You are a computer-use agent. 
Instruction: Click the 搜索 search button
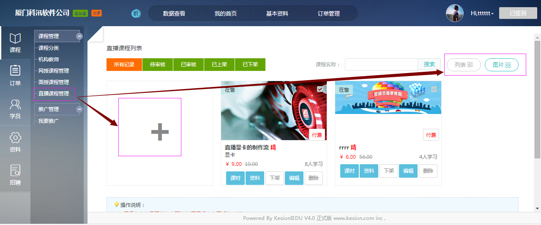(x=429, y=64)
